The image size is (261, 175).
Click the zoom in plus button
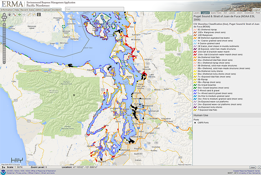click(x=4, y=23)
